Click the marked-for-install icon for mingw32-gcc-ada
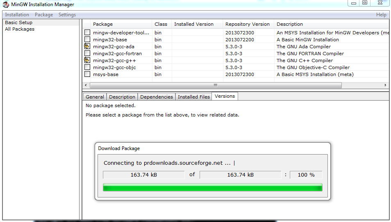The image size is (391, 222). pos(87,46)
